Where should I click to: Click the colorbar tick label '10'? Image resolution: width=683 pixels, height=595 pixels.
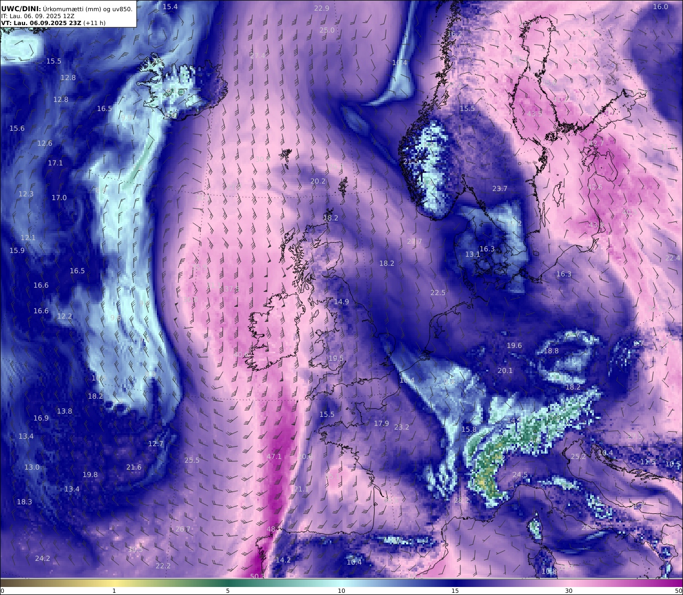click(341, 591)
